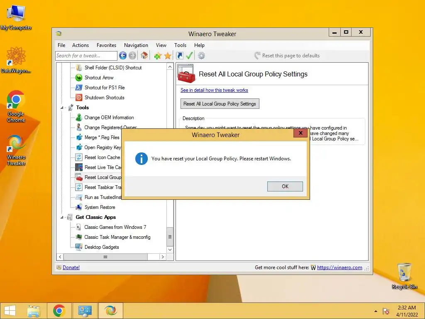Open the Navigation menu
Screen dimensions: 425x319
click(136, 45)
